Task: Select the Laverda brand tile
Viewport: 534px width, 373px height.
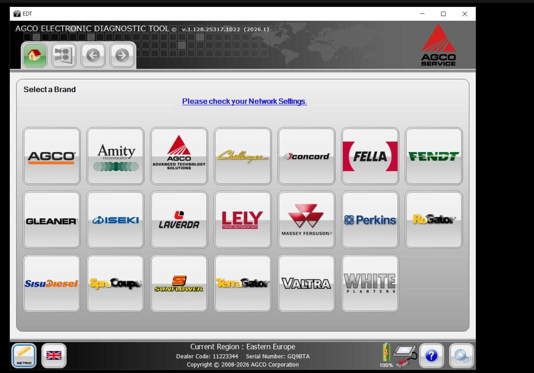Action: point(179,220)
